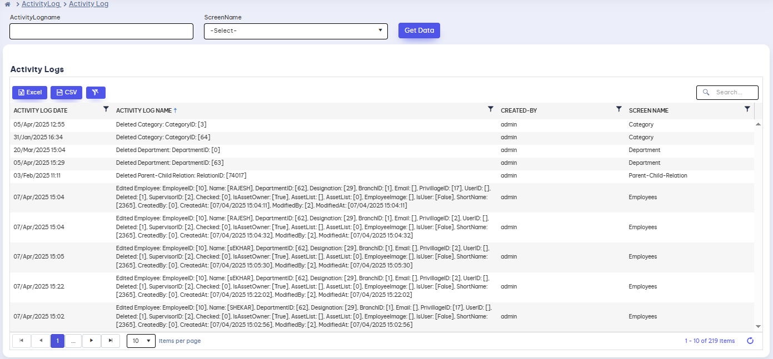773x359 pixels.
Task: Open filter for Activity Log Name column
Action: [x=490, y=110]
